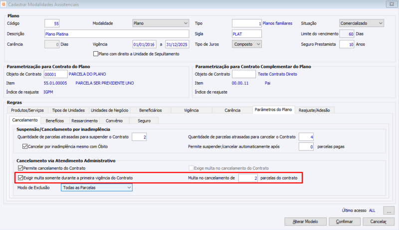Open the Vigência tab
This screenshot has height=230, width=399.
click(x=192, y=110)
